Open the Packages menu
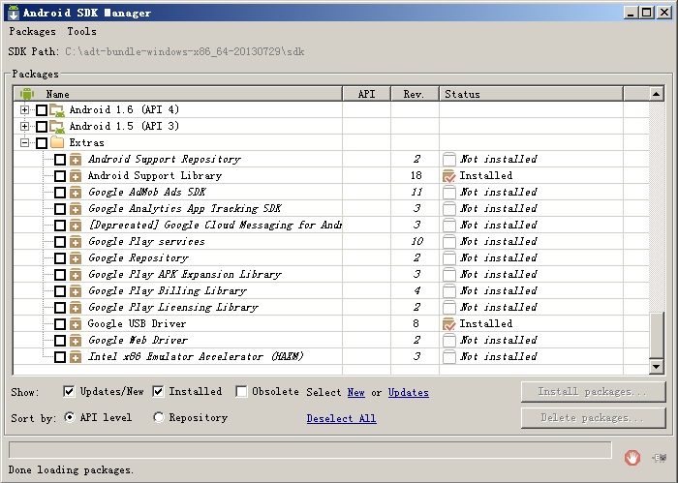This screenshot has height=483, width=678. [32, 32]
